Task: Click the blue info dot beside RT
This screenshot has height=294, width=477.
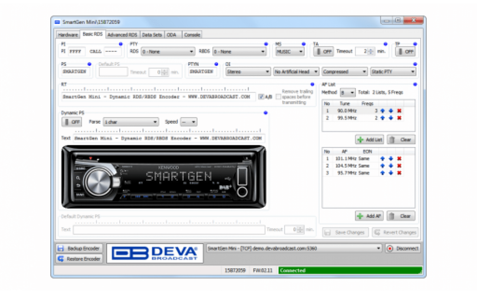Action: pyautogui.click(x=312, y=84)
